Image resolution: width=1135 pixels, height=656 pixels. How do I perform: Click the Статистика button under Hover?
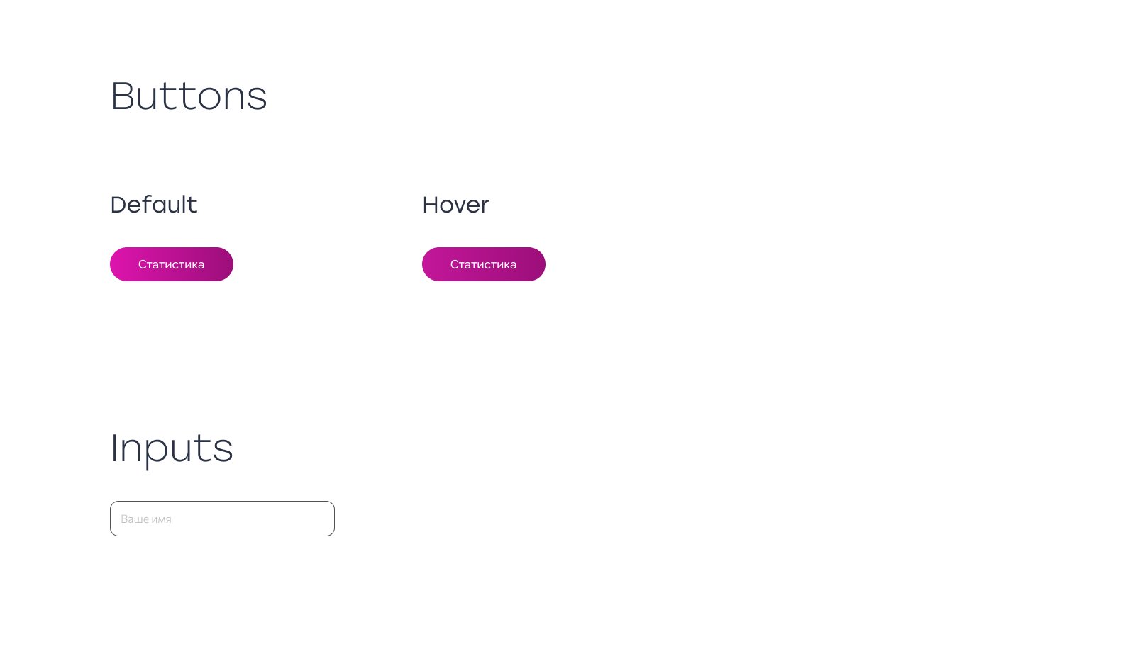click(484, 264)
